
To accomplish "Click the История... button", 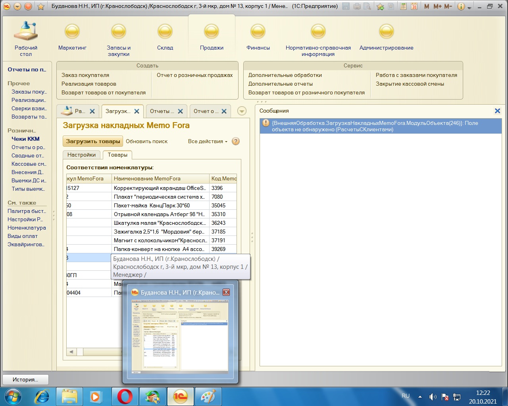I will point(25,379).
